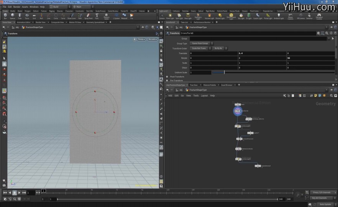Open the Persp viewport camera dropdown
The height and width of the screenshot is (207, 338).
(x=141, y=39)
